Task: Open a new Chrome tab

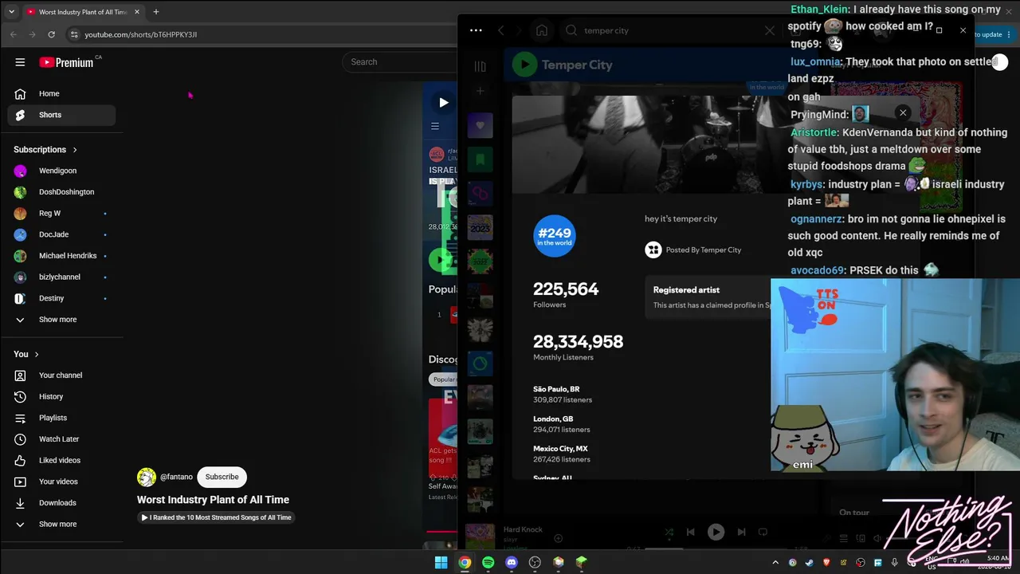Action: pyautogui.click(x=156, y=12)
